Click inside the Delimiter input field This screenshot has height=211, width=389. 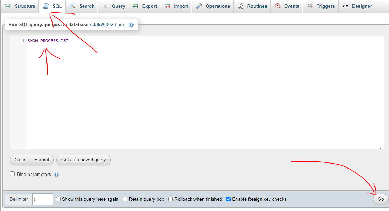(x=42, y=199)
